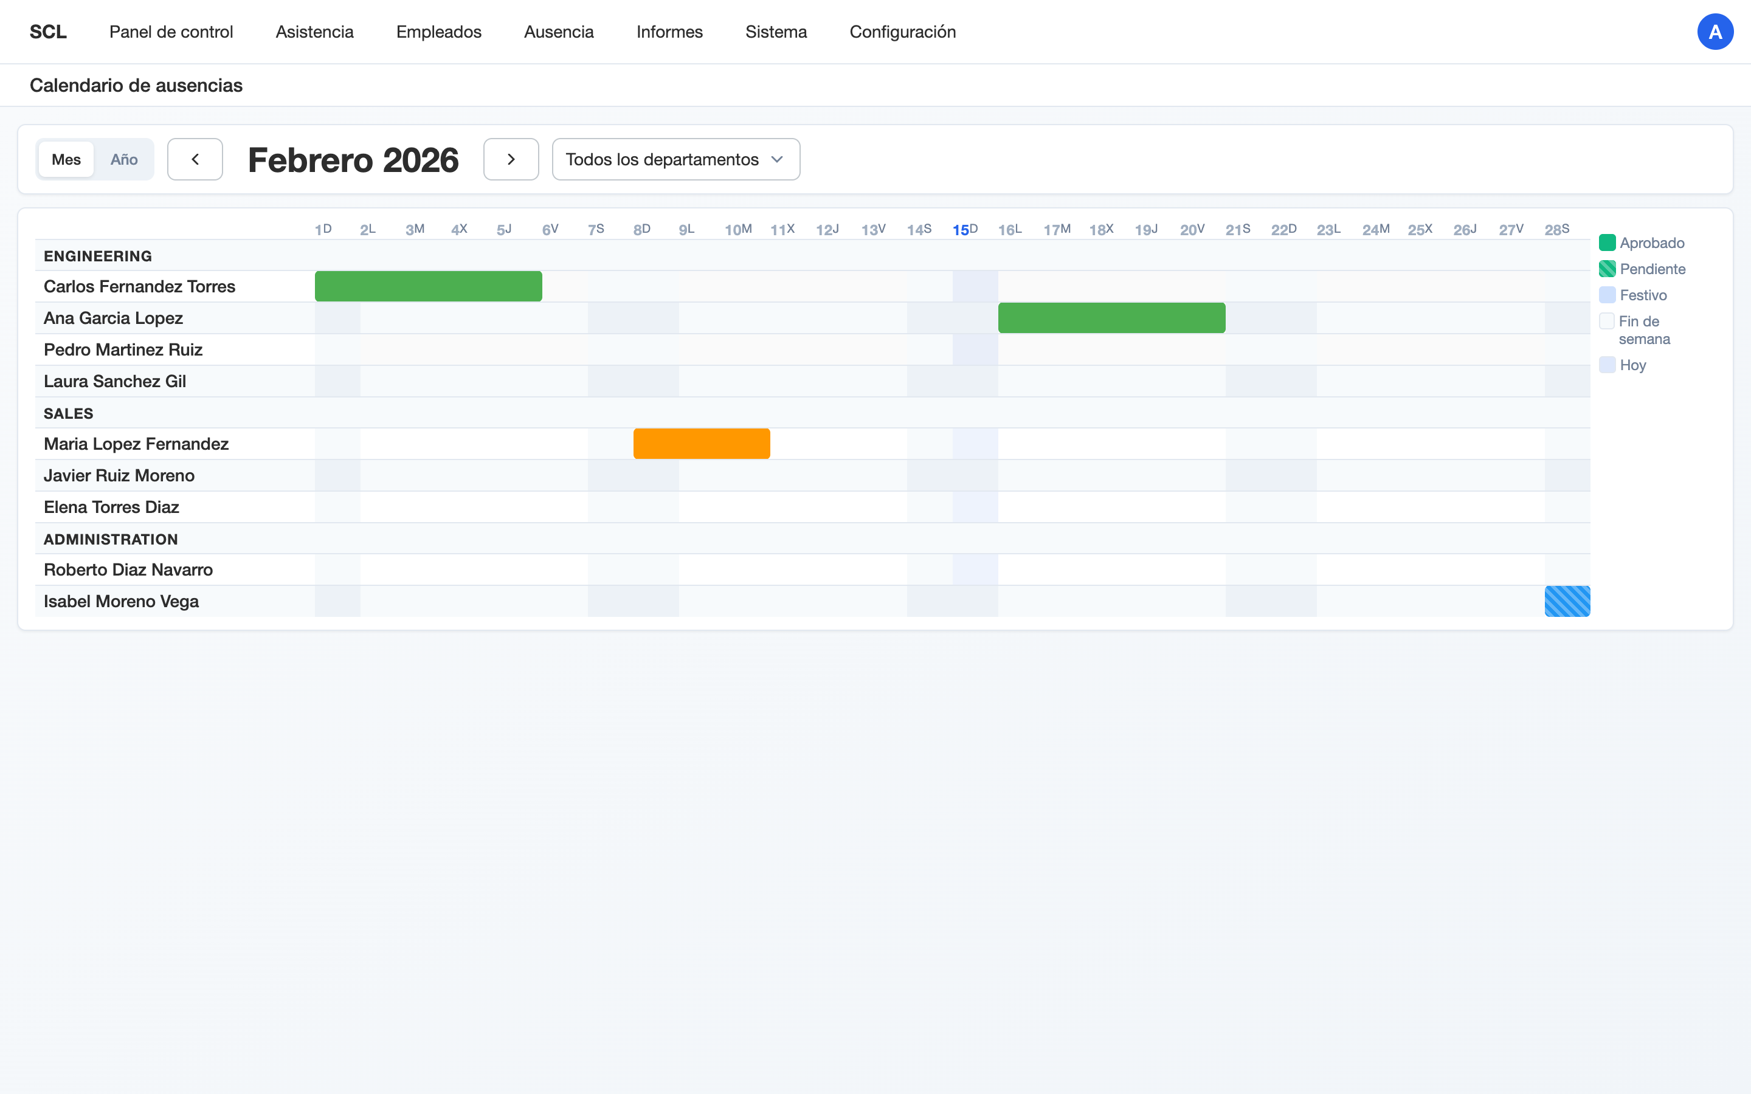Image resolution: width=1751 pixels, height=1094 pixels.
Task: Open the Ausencia menu item
Action: 558,31
